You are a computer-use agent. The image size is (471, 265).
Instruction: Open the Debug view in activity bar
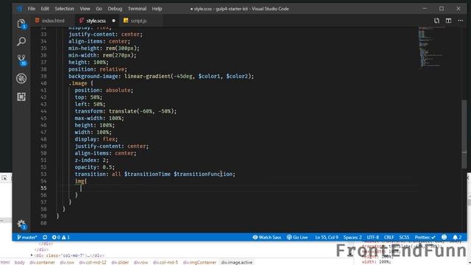coord(21,79)
